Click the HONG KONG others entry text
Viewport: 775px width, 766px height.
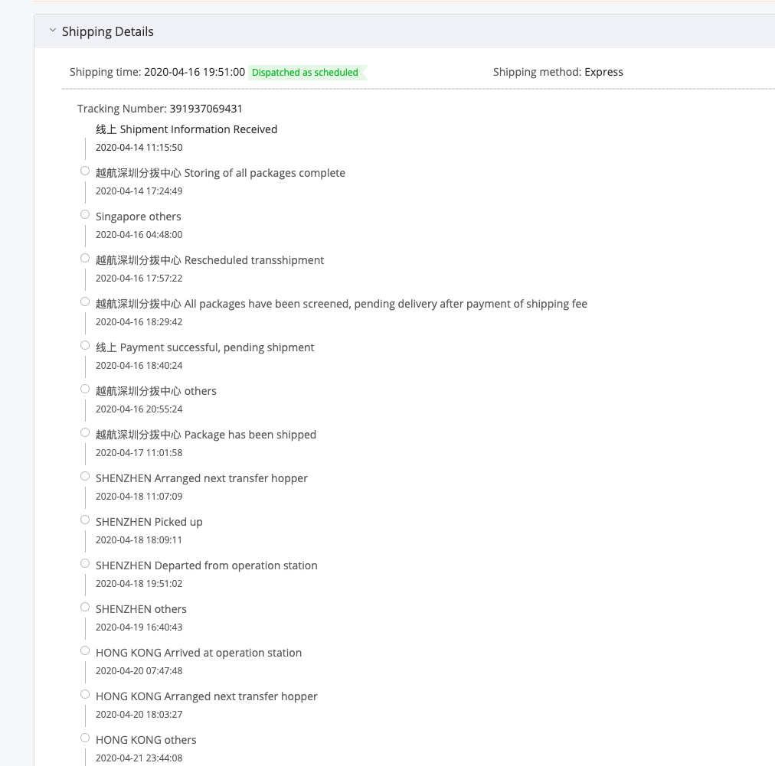(x=146, y=740)
